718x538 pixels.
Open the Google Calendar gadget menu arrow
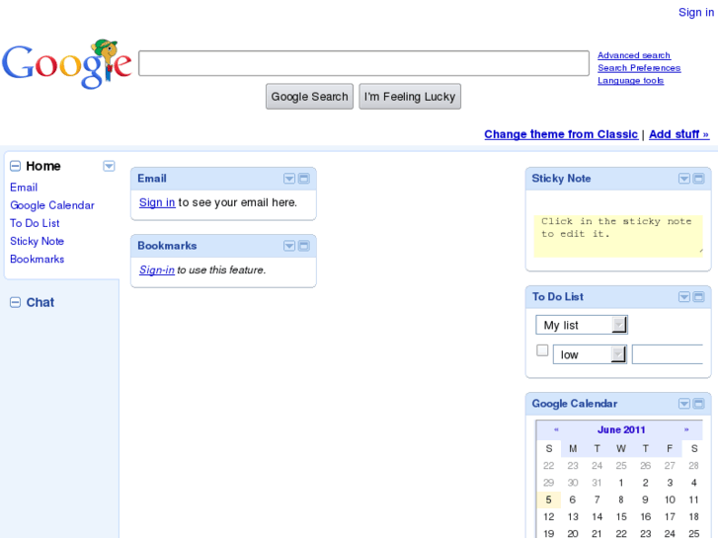click(684, 404)
